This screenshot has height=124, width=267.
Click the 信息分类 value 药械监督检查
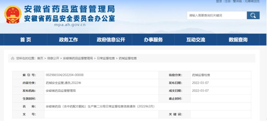(201, 75)
